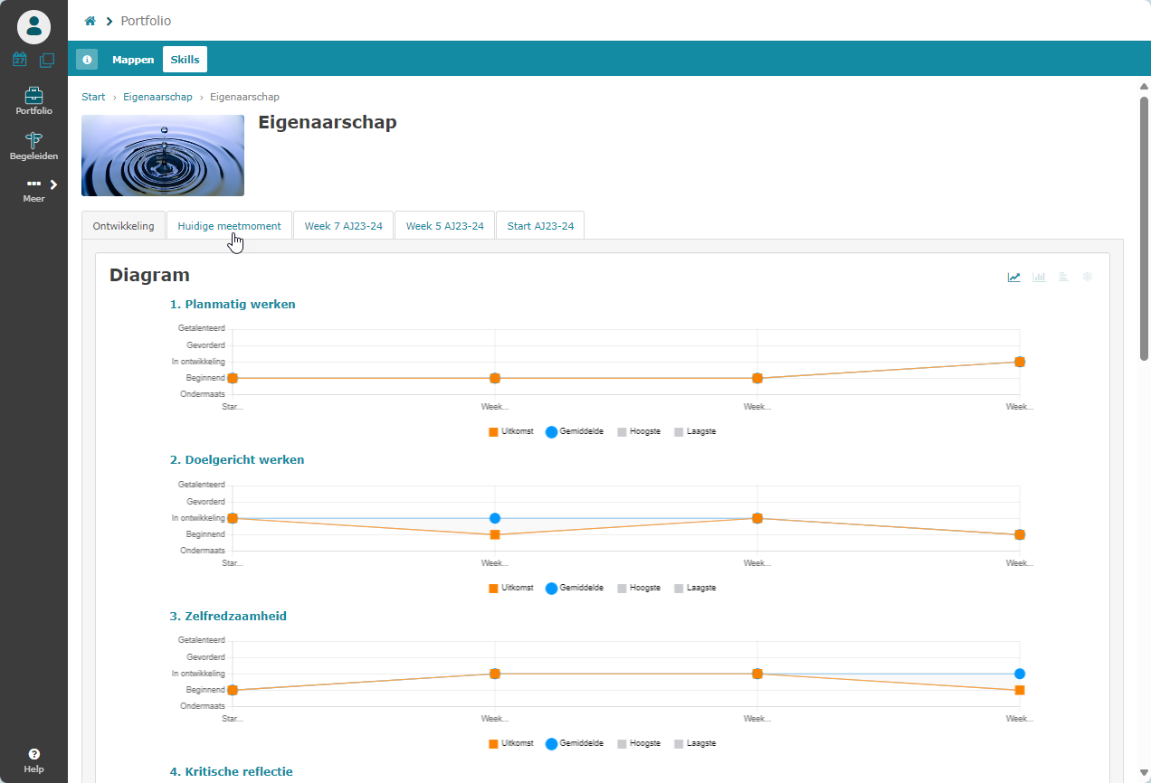Toggle Uitkomst legend in Planmatig werken chart
The width and height of the screenshot is (1151, 783).
[511, 432]
